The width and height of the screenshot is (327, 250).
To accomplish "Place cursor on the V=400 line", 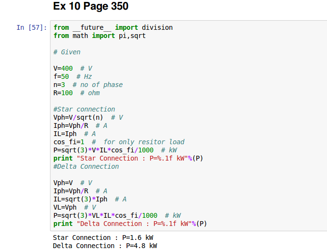I will pos(73,68).
